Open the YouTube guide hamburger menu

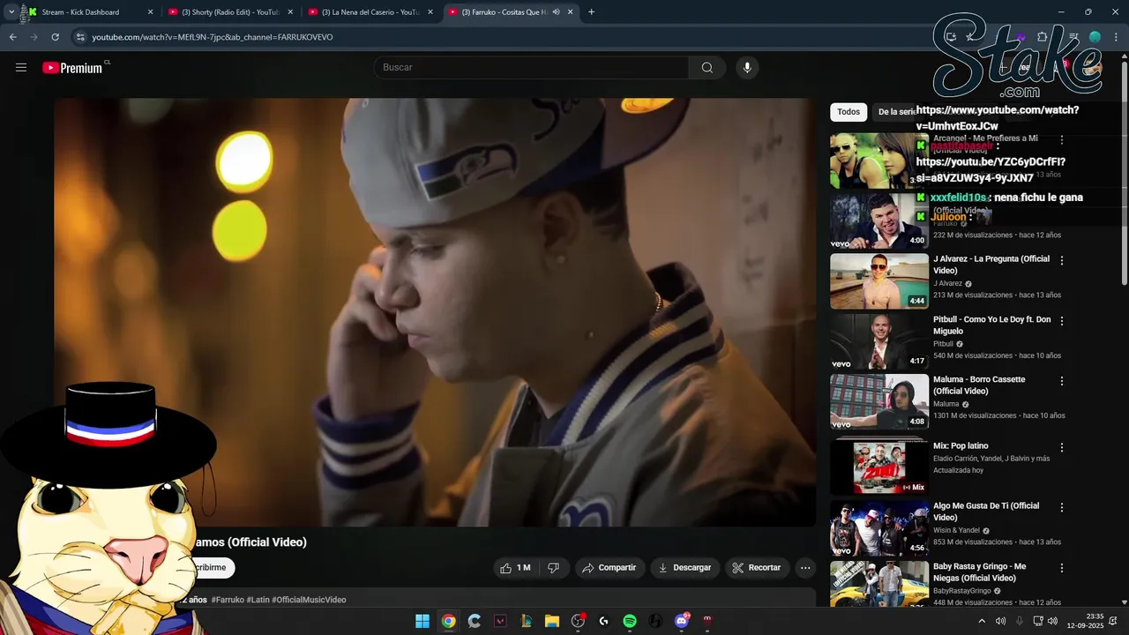[x=21, y=68]
